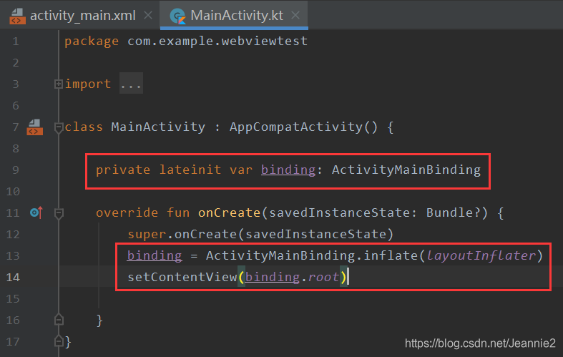Click the override gutter icon on line 11

36,212
